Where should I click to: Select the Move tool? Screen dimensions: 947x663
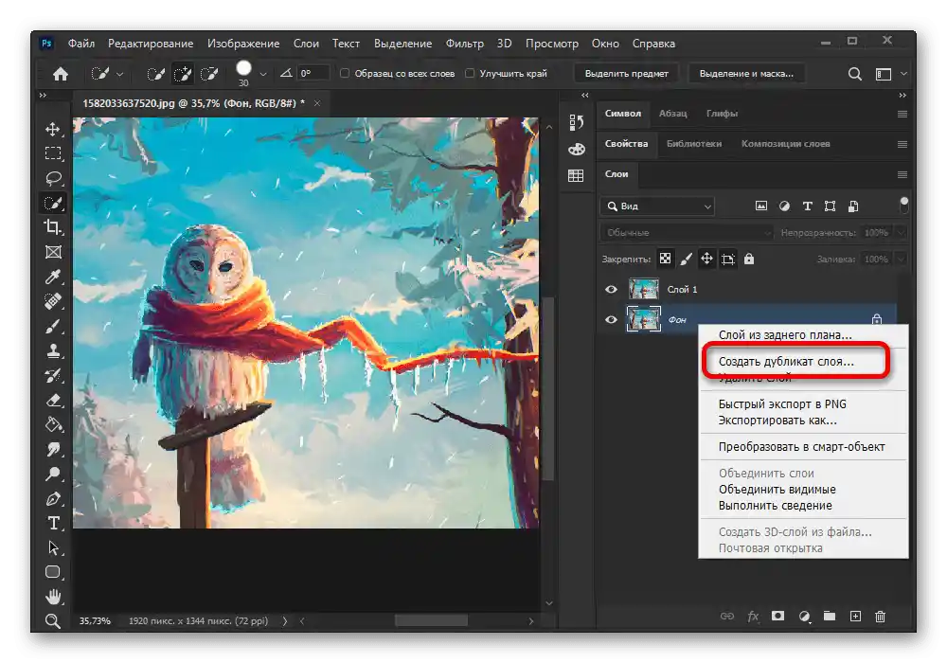53,129
